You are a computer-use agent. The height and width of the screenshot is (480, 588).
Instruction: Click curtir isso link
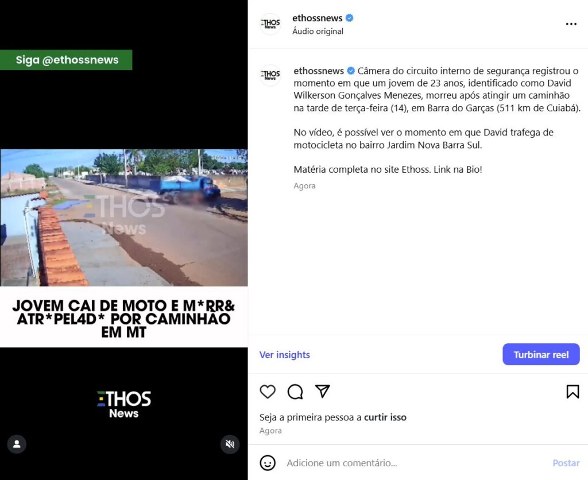point(385,417)
